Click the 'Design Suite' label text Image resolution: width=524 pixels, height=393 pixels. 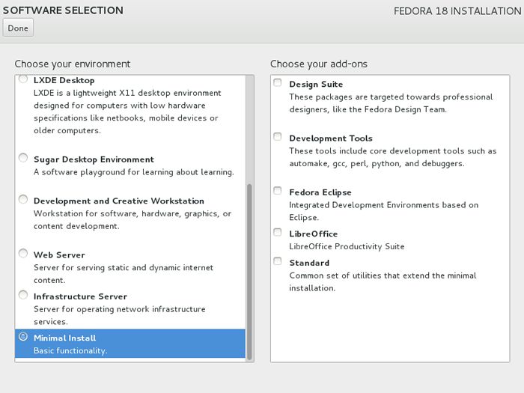coord(316,85)
